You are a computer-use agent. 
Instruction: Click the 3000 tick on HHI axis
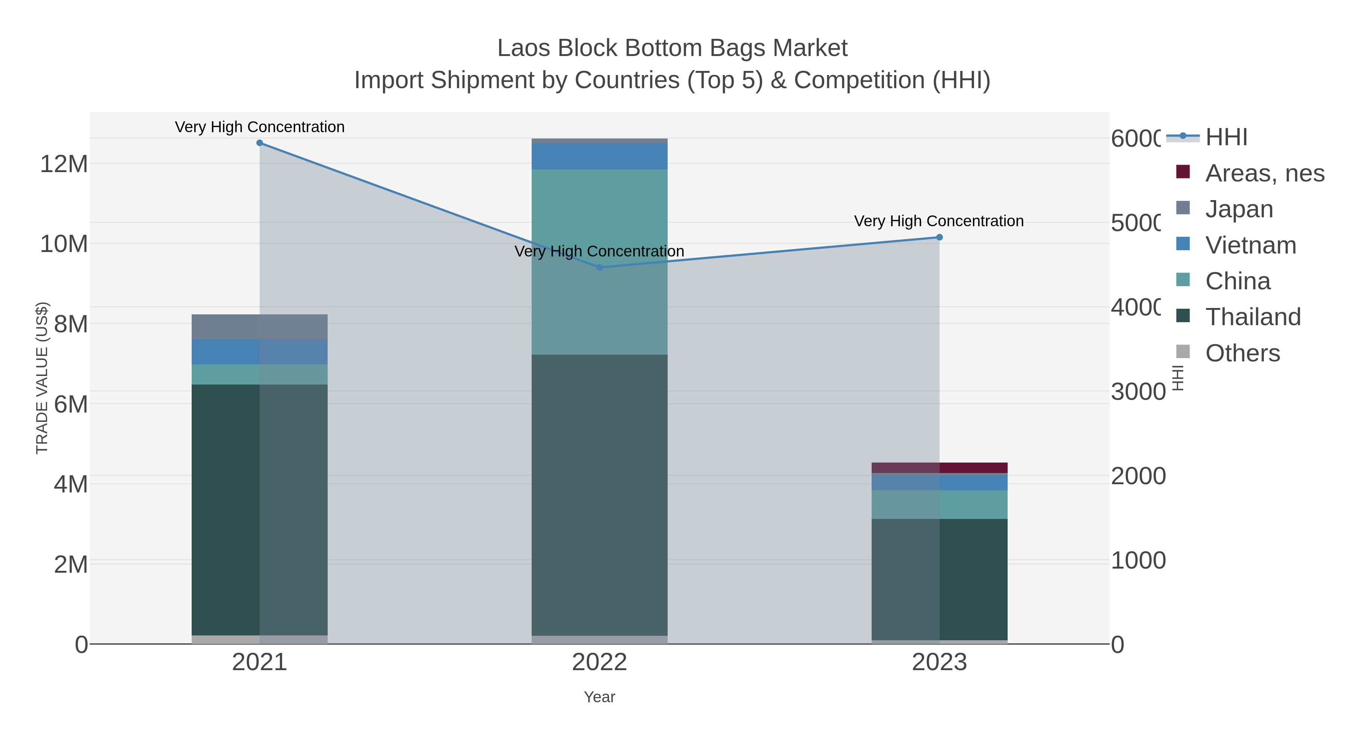pyautogui.click(x=1139, y=391)
